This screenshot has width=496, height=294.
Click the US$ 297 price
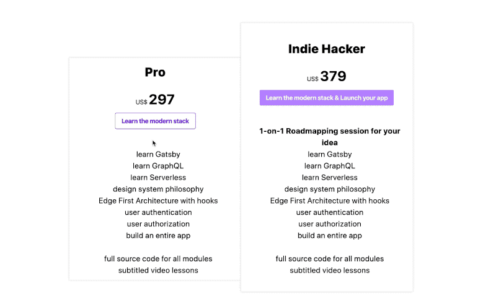[x=156, y=100]
